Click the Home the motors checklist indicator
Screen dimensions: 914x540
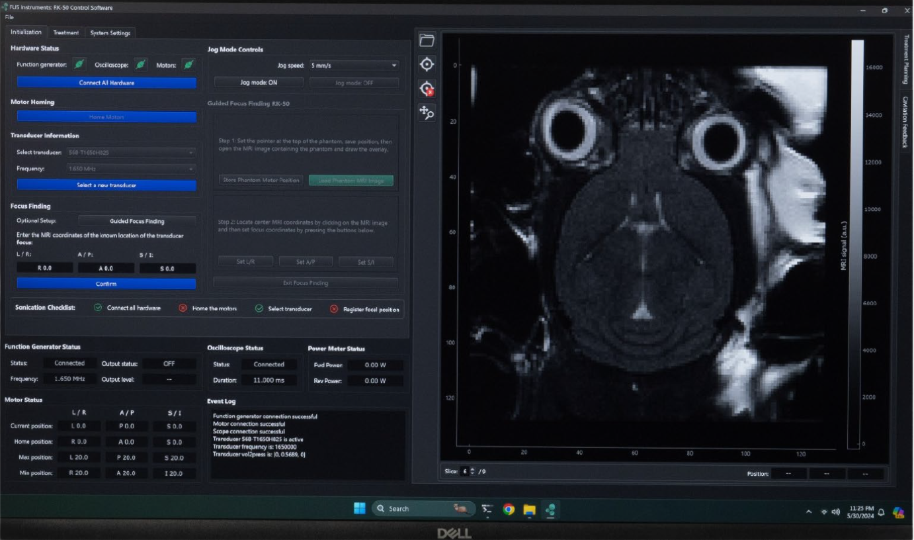coord(183,308)
